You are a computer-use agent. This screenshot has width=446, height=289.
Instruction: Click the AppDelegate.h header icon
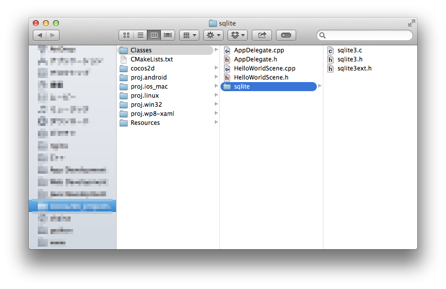pos(227,59)
